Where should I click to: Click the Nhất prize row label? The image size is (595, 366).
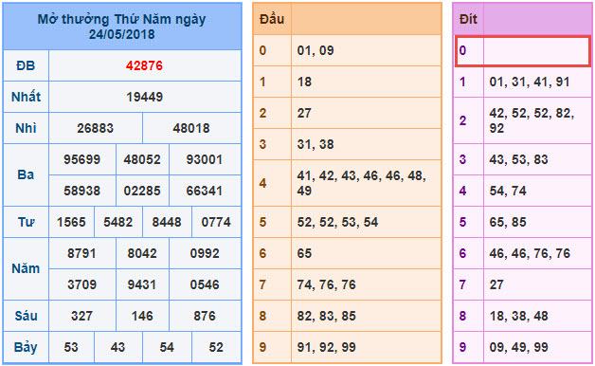pos(26,97)
